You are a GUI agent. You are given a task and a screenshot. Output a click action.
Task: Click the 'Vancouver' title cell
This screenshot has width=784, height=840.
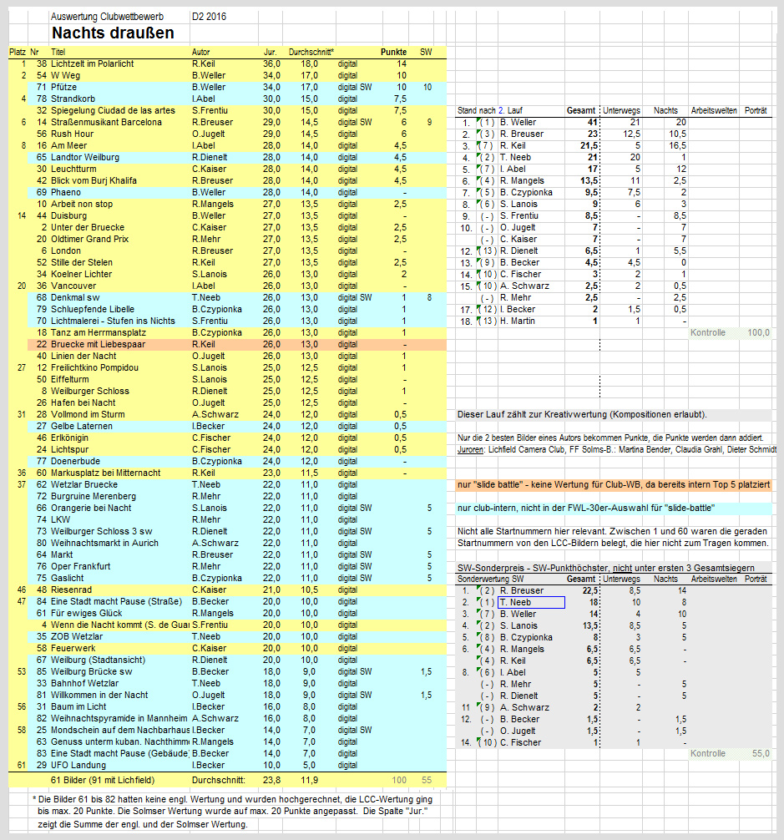click(x=73, y=286)
